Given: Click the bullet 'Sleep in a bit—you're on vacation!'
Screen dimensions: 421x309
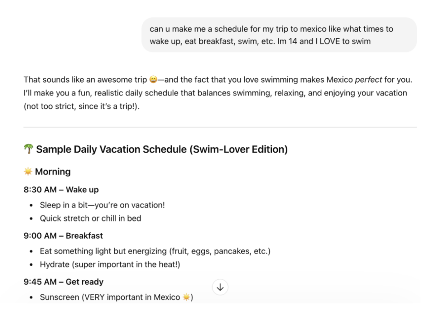Looking at the screenshot, I should pos(102,205).
